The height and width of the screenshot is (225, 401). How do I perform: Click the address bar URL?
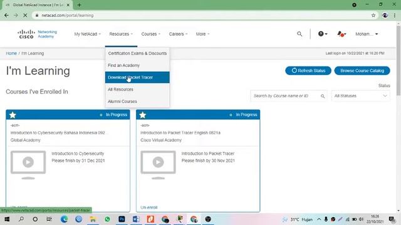click(68, 15)
